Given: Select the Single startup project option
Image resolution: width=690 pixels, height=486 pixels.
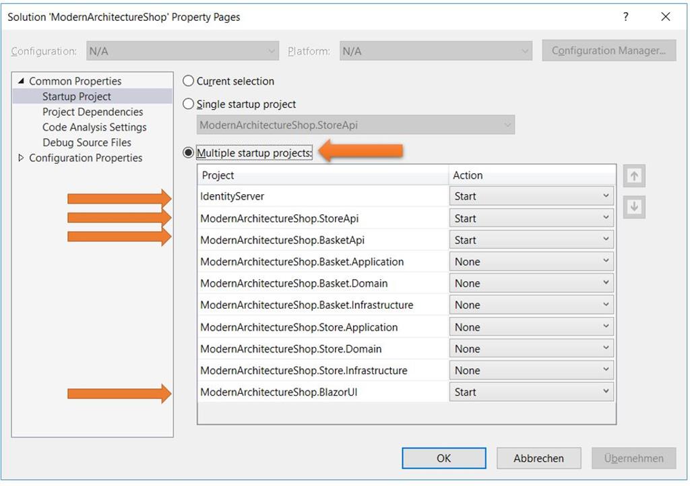Looking at the screenshot, I should pos(189,104).
